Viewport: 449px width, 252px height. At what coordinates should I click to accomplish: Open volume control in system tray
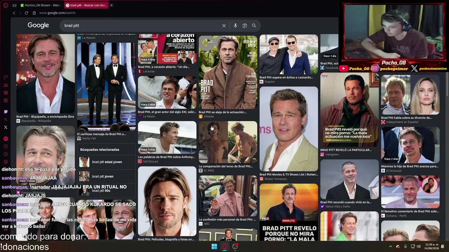418,247
